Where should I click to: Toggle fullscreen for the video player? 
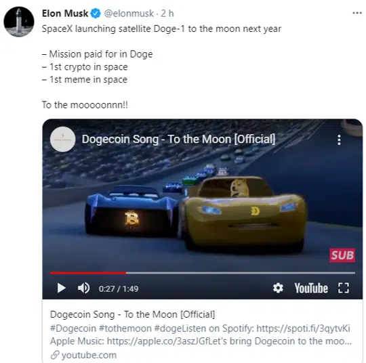(344, 288)
